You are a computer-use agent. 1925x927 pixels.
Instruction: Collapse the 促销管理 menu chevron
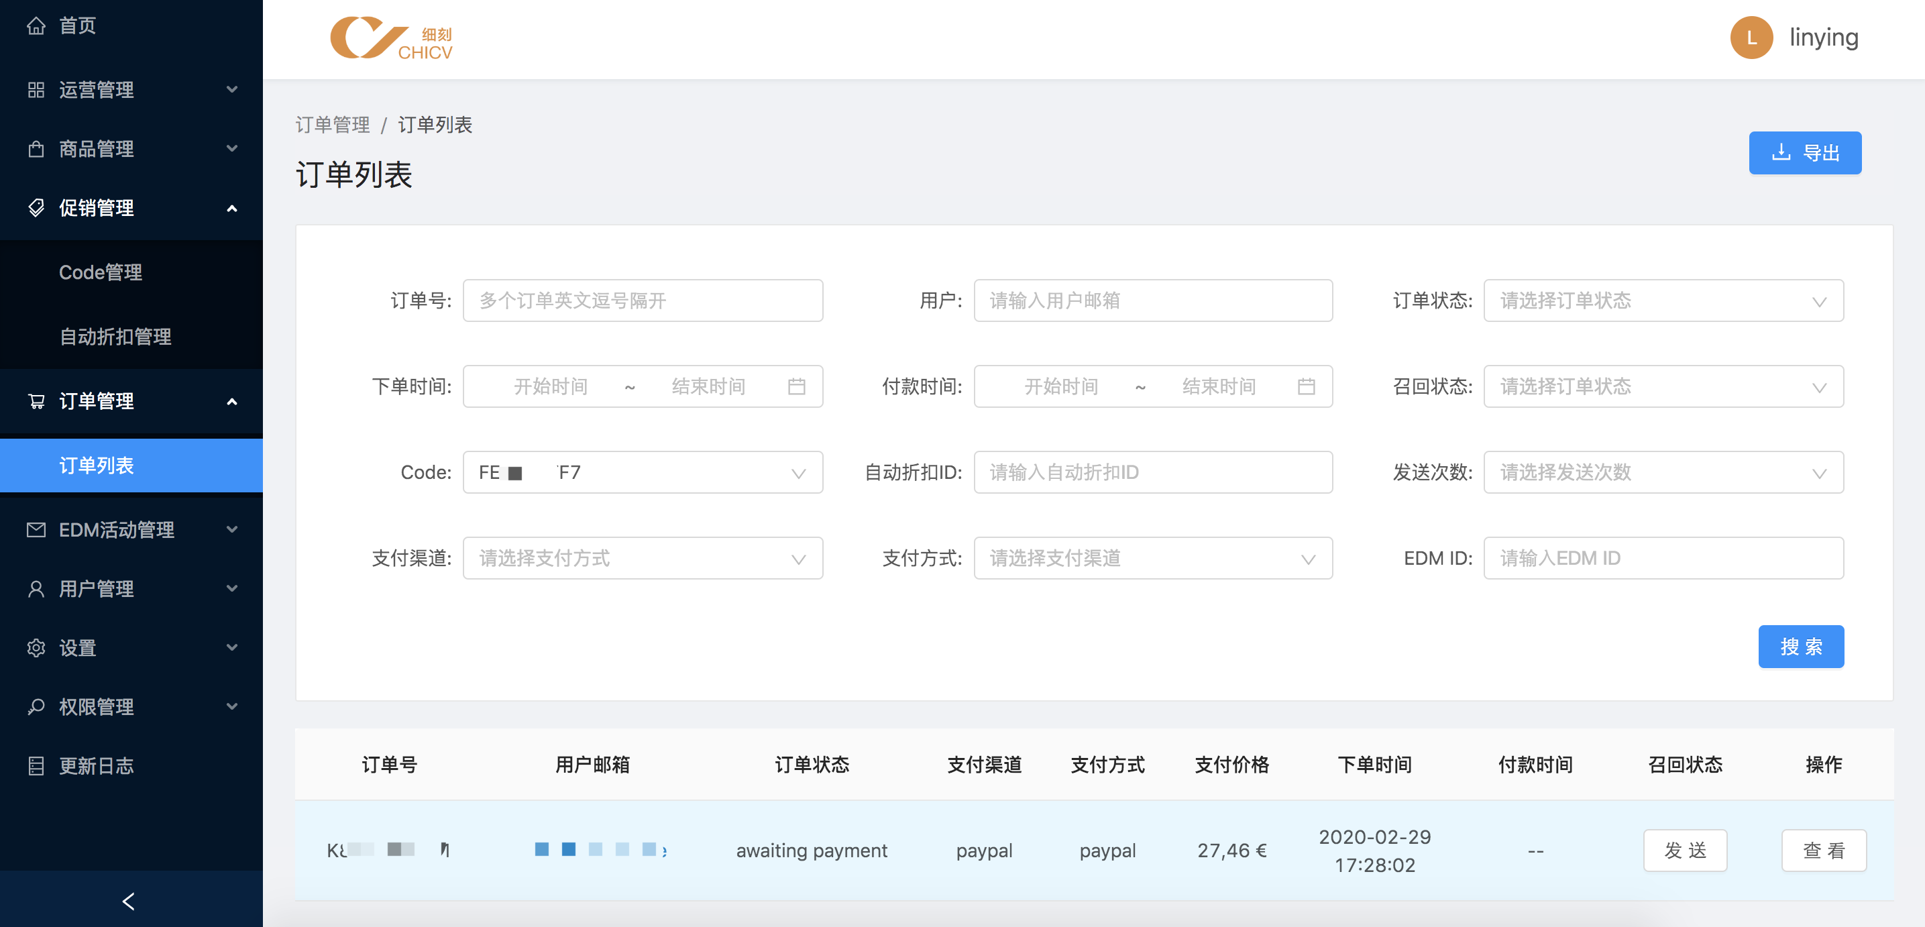tap(231, 208)
